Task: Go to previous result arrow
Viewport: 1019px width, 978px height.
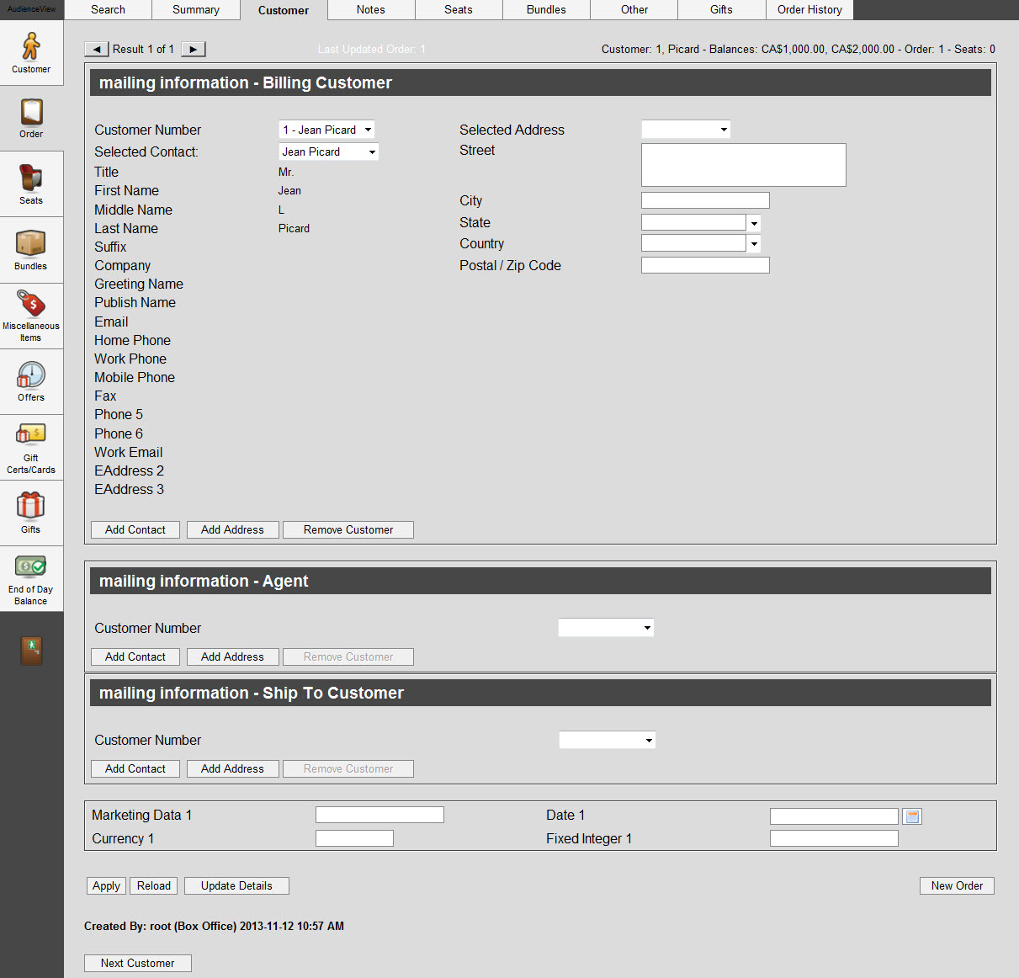Action: (97, 50)
